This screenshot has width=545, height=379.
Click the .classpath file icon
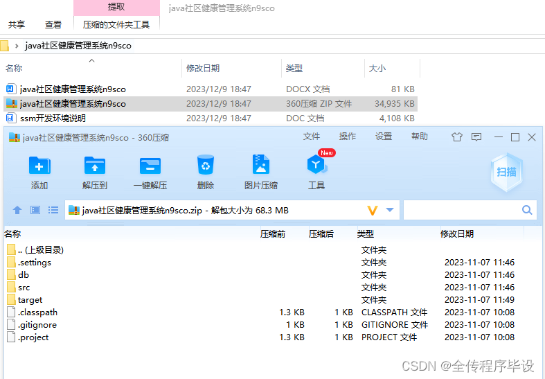point(11,312)
